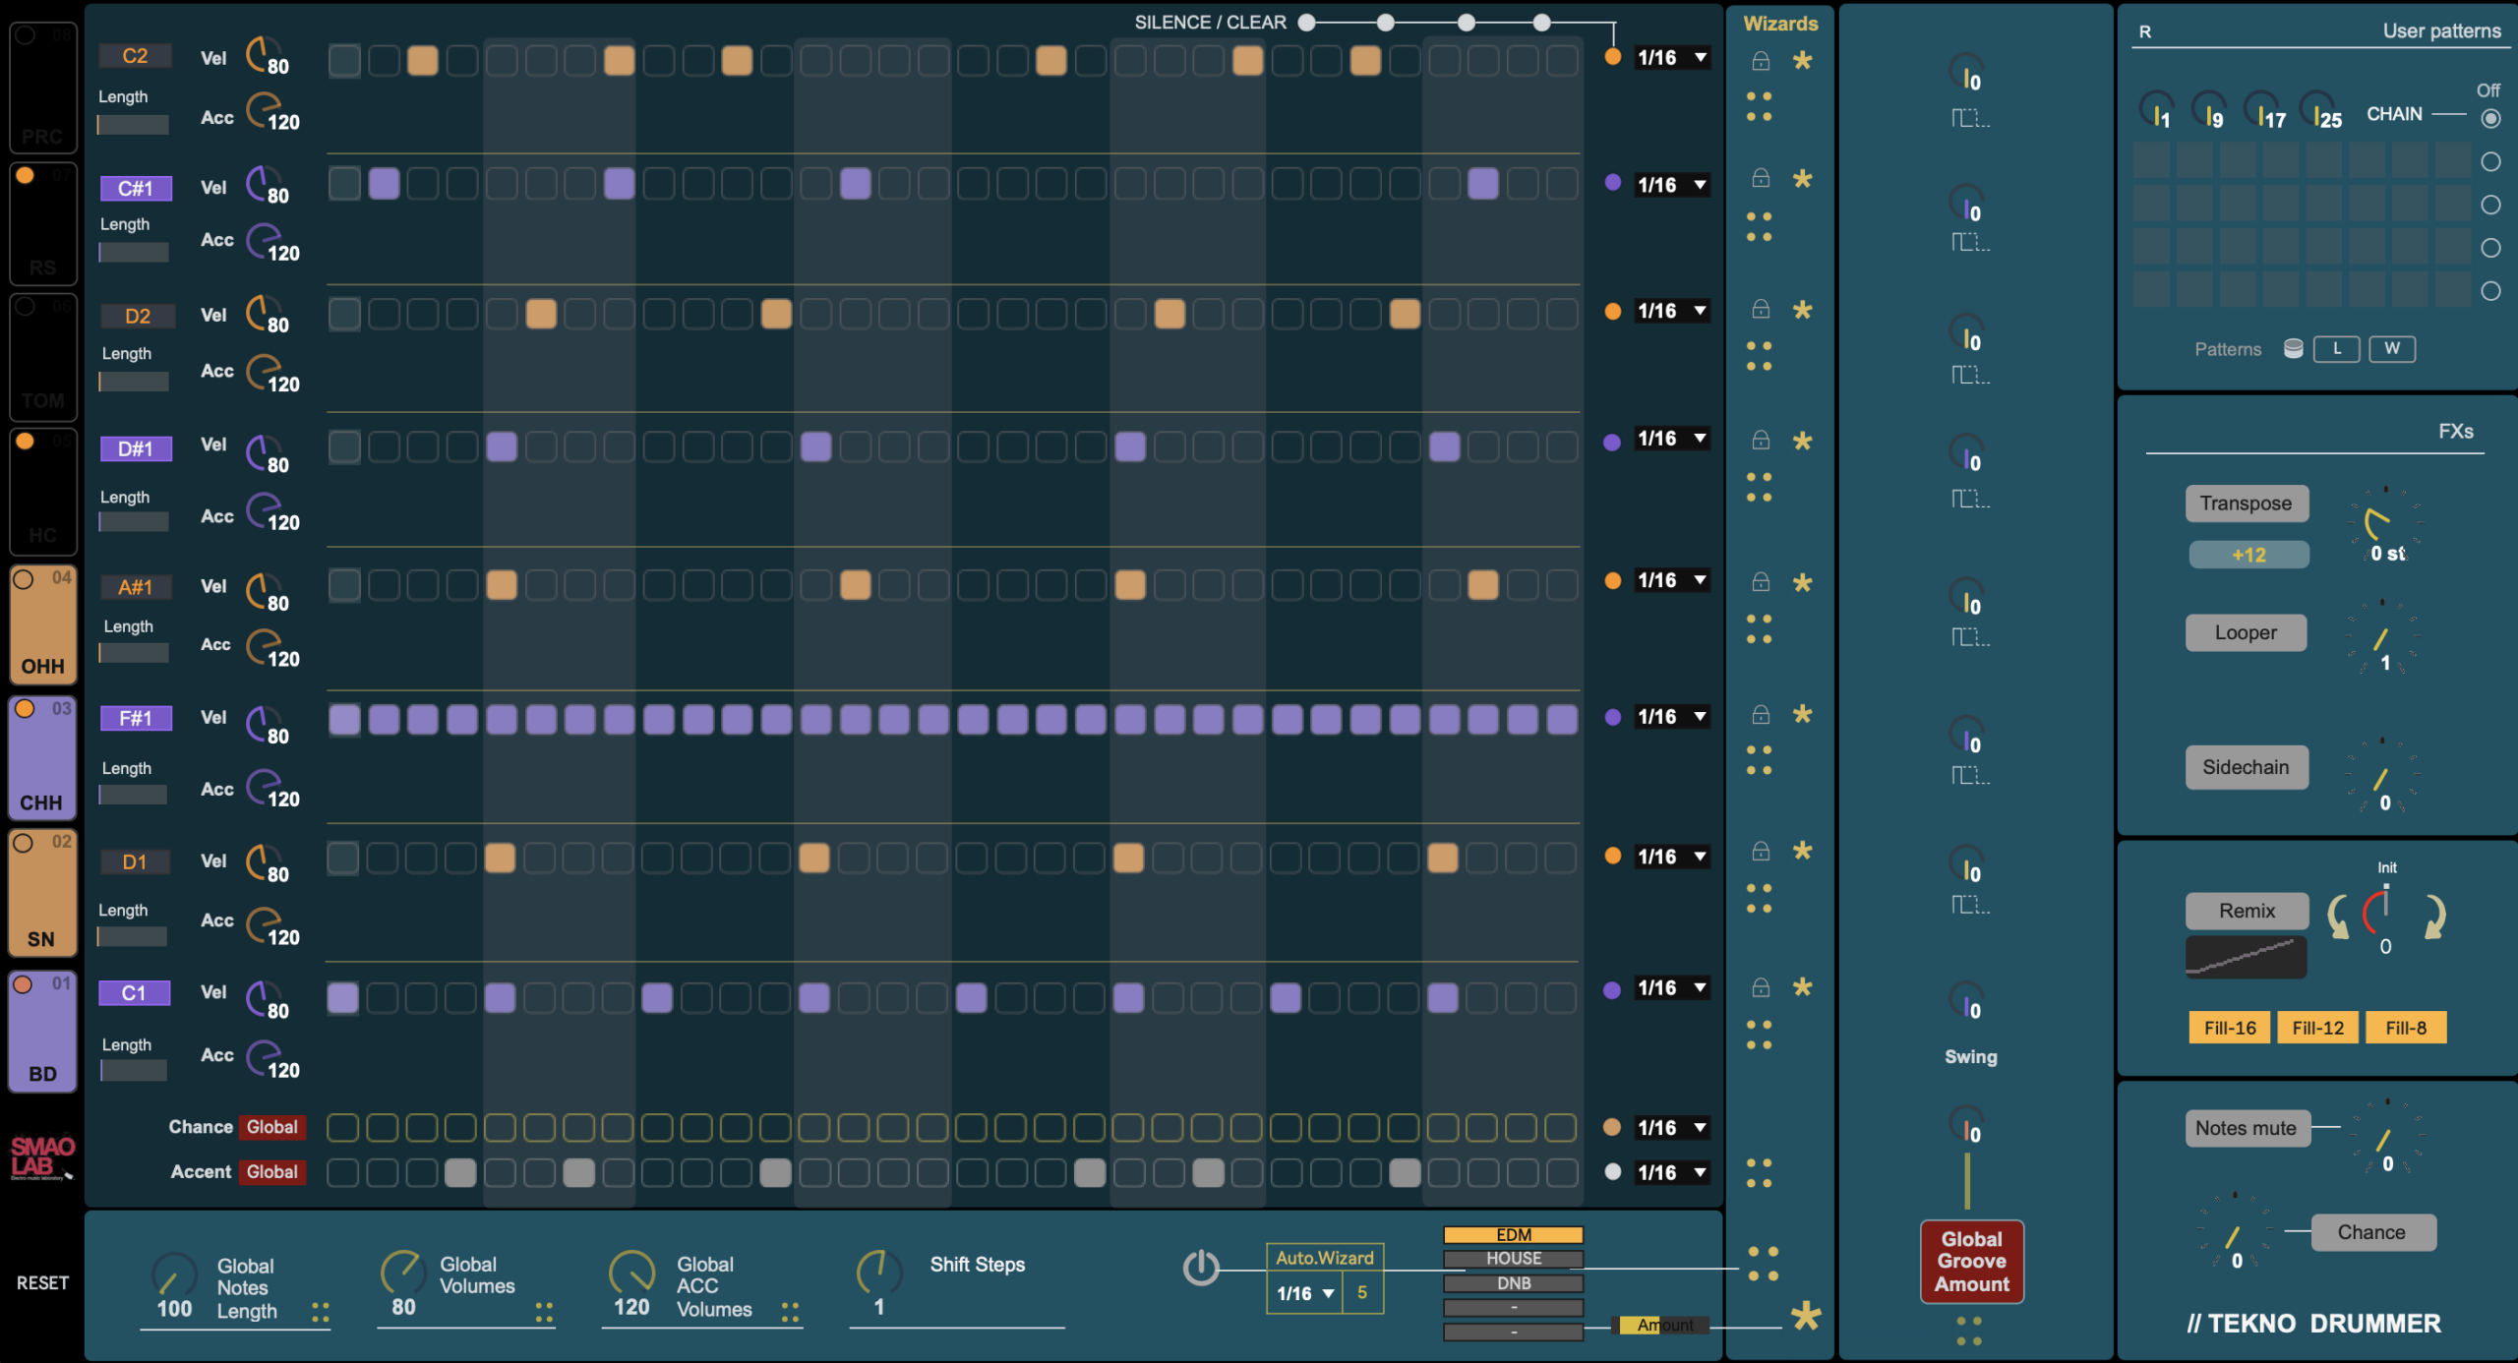Viewport: 2518px width, 1363px height.
Task: Open the C2 row 1/16 rate dropdown
Action: (x=1671, y=58)
